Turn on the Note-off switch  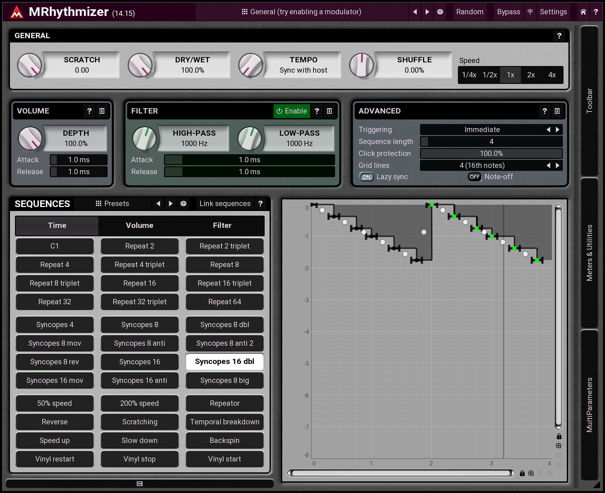tap(475, 177)
